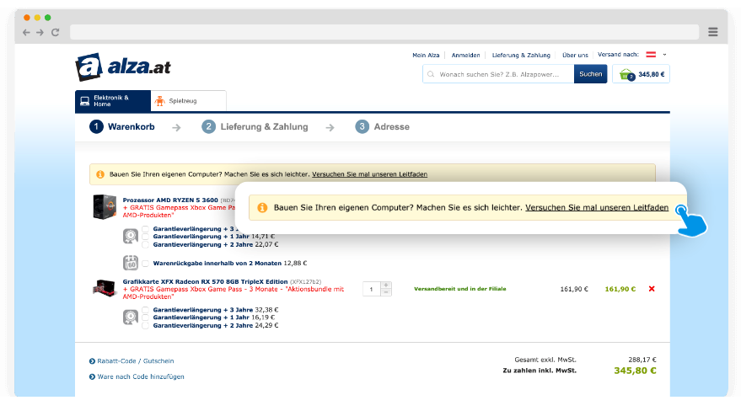Click the browser reload icon
Viewport: 741px width, 411px height.
56,32
